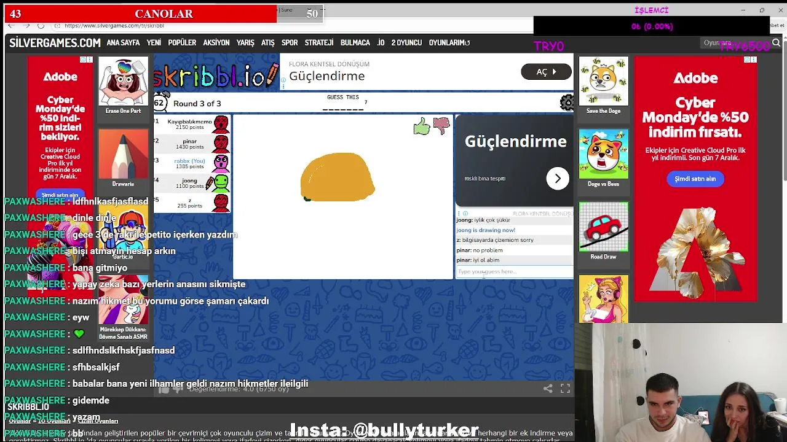Click the yellow drawing on the canvas
The image size is (787, 442).
[337, 177]
